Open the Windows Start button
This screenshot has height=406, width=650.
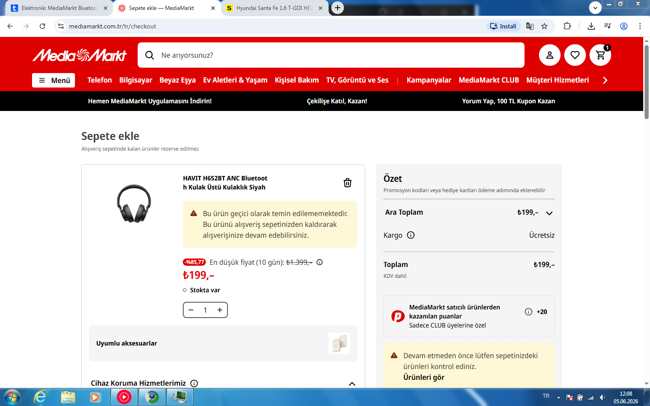tap(12, 397)
